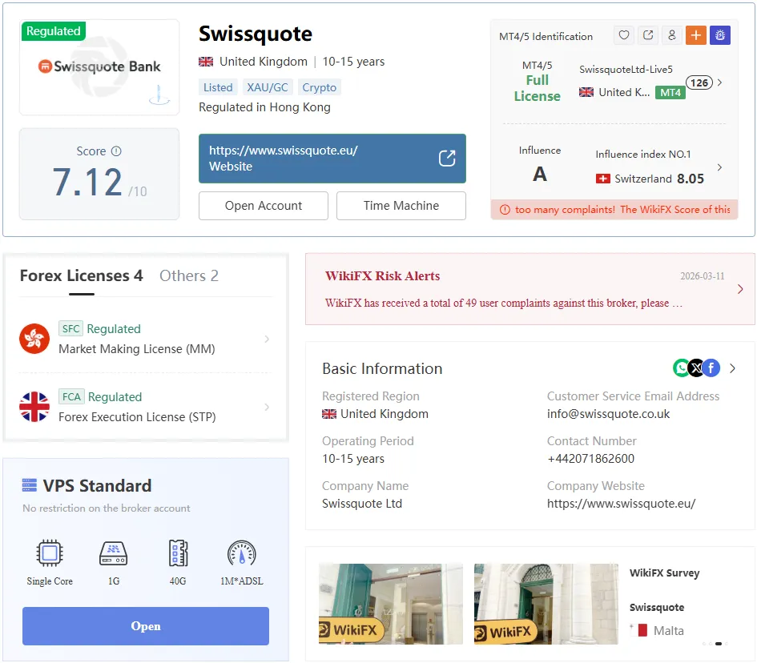The image size is (757, 663).
Task: Open first WikiFX survey office photo
Action: pyautogui.click(x=391, y=604)
